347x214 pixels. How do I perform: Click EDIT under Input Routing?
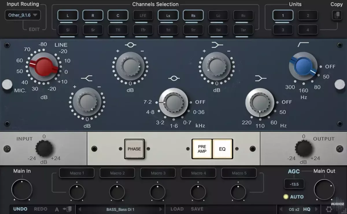point(34,30)
